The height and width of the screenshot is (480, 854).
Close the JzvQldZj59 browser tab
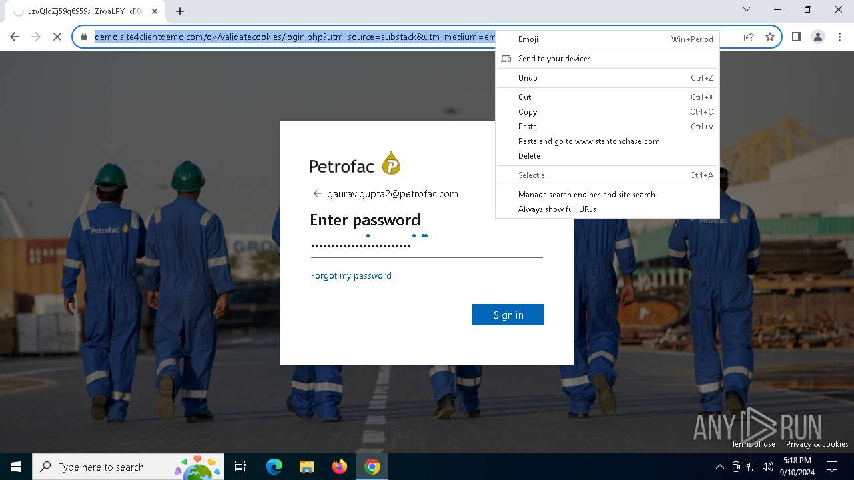click(155, 11)
